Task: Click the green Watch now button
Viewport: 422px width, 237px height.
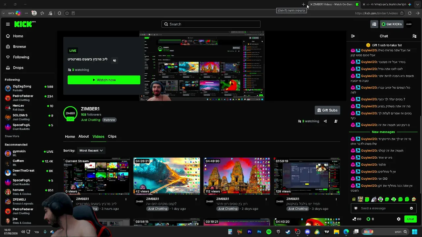Action: pos(104,80)
